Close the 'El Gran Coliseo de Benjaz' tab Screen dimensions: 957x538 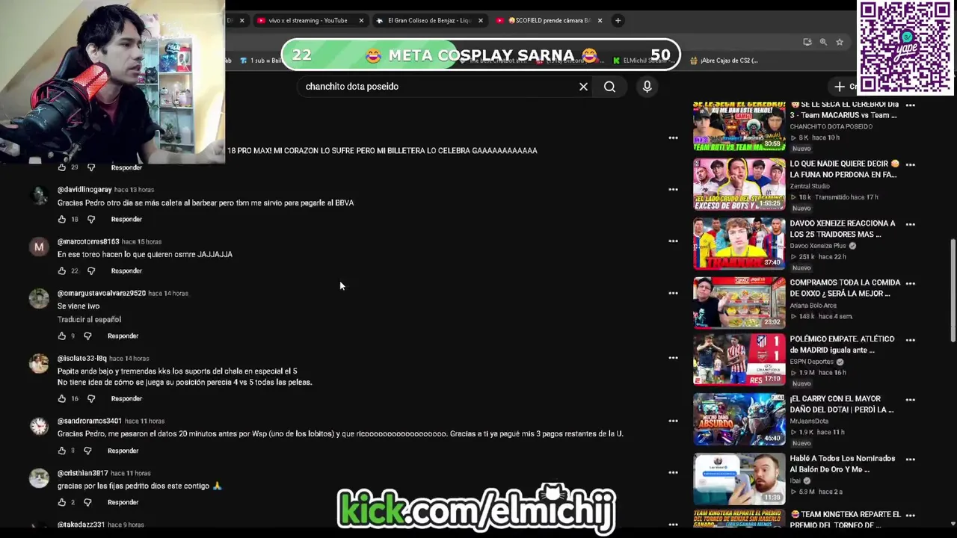pyautogui.click(x=481, y=20)
